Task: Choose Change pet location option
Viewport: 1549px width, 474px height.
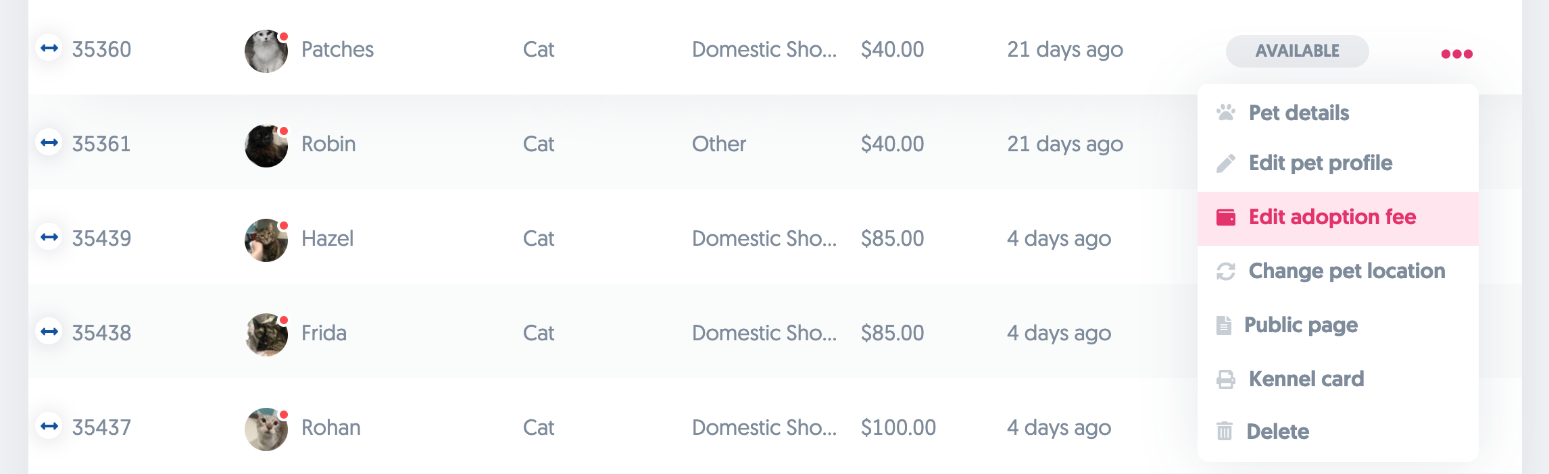Action: [1346, 271]
